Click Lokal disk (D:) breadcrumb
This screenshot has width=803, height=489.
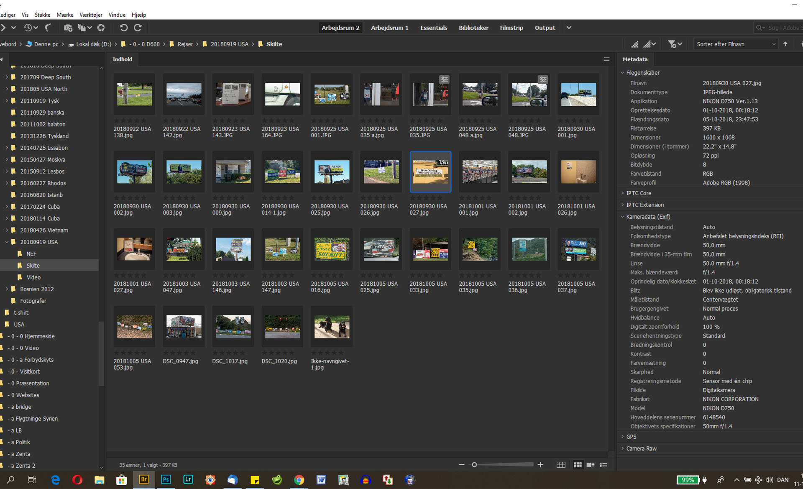[93, 44]
